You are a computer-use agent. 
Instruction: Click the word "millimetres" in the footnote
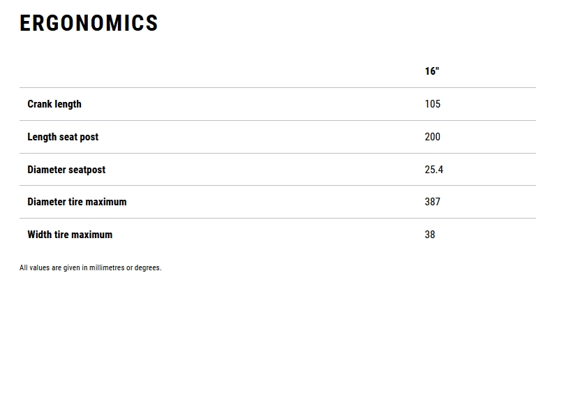(x=107, y=267)
